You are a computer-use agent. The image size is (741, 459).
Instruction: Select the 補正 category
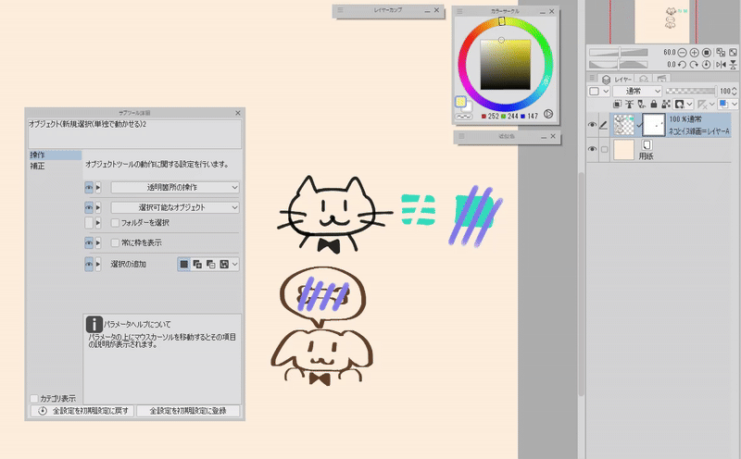coord(55,167)
